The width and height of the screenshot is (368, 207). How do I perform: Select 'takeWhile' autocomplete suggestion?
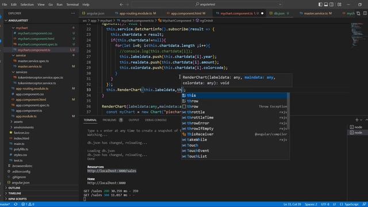235,140
